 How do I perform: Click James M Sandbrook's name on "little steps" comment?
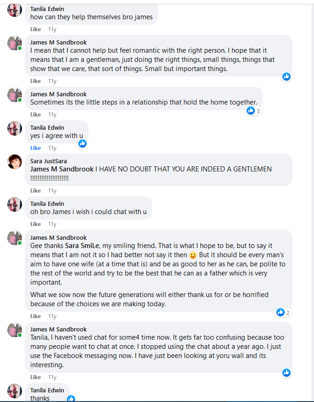(58, 94)
